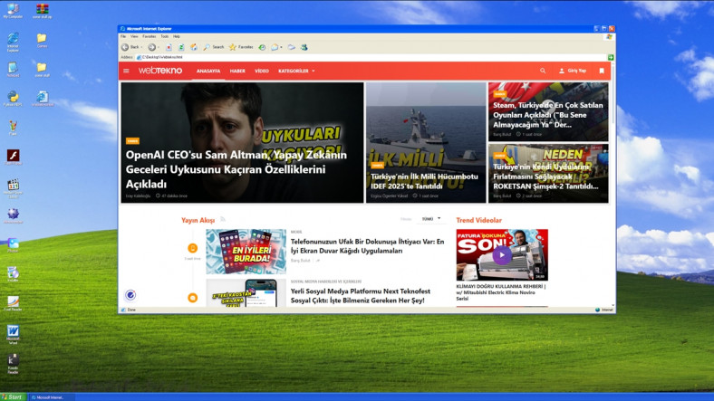Click the site search magnifier icon

pos(543,71)
